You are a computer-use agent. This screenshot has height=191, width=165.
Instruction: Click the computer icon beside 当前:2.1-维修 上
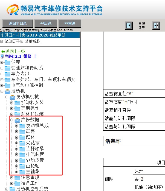pos(2,56)
